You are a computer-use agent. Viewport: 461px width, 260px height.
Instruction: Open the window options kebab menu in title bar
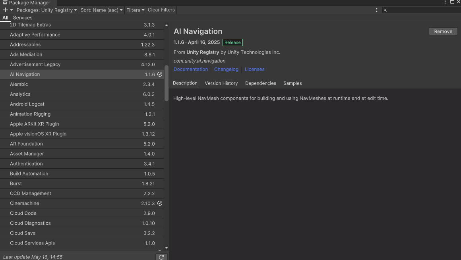click(445, 2)
